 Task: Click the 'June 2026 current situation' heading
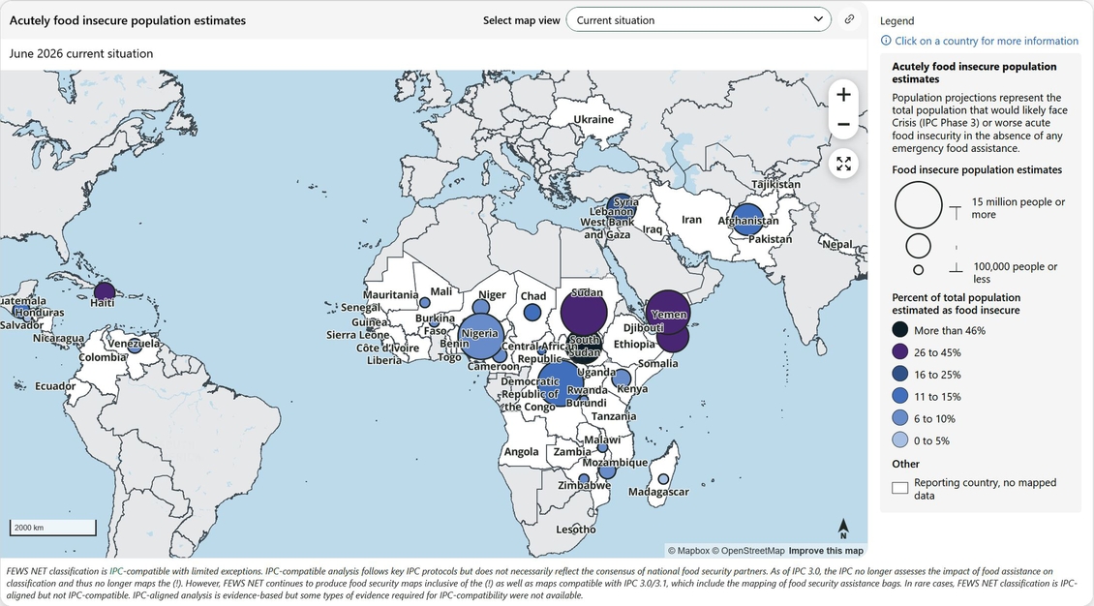click(x=81, y=53)
